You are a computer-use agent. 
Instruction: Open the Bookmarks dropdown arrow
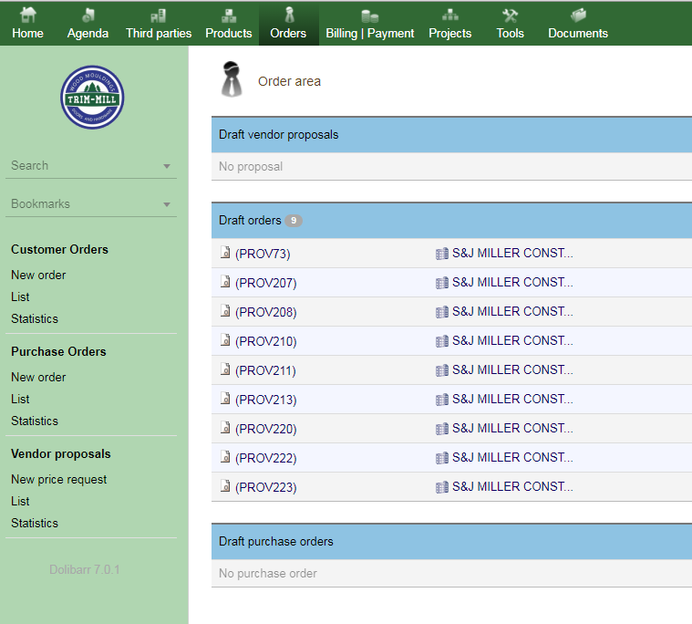click(167, 205)
